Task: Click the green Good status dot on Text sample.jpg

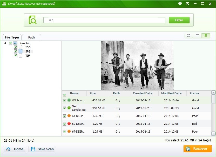Action: (69, 108)
